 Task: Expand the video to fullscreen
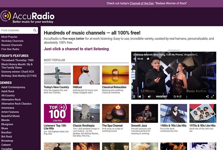coord(212,96)
